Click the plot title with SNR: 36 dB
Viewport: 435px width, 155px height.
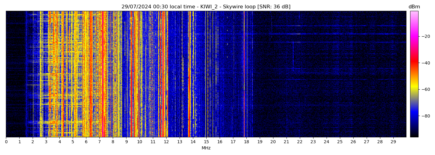[206, 7]
